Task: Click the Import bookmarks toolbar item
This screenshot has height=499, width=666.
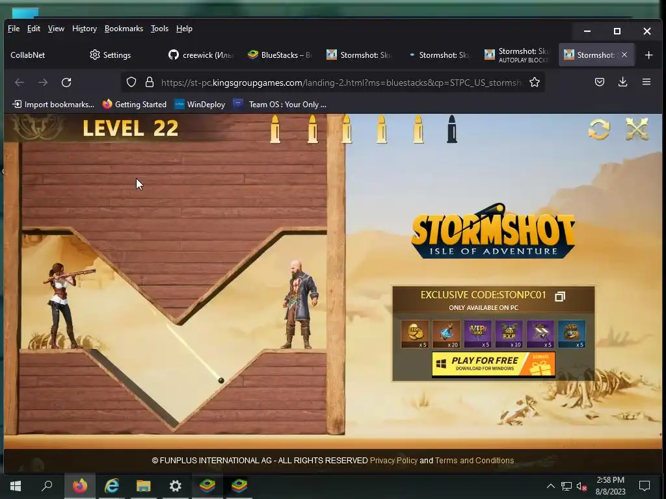Action: tap(53, 105)
